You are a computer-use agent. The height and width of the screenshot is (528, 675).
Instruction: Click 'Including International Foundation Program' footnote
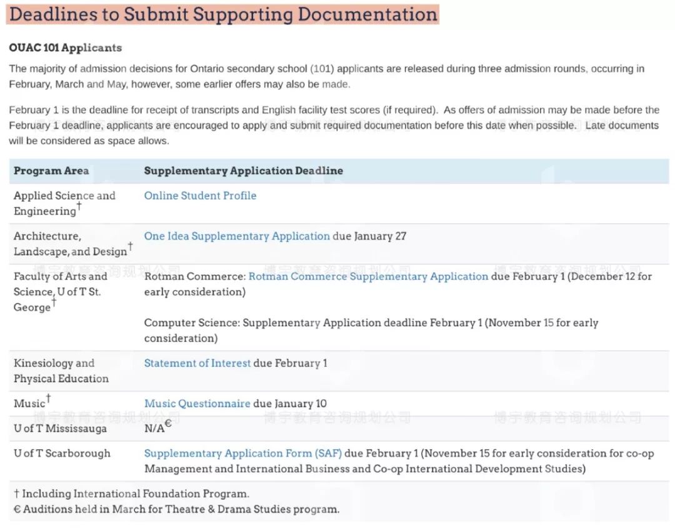132,494
